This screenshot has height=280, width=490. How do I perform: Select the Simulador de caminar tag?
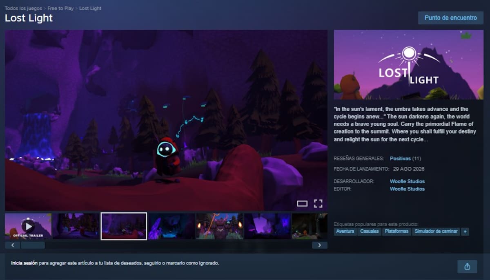click(436, 231)
